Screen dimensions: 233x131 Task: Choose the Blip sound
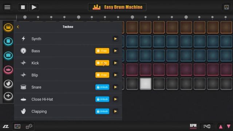point(68,75)
